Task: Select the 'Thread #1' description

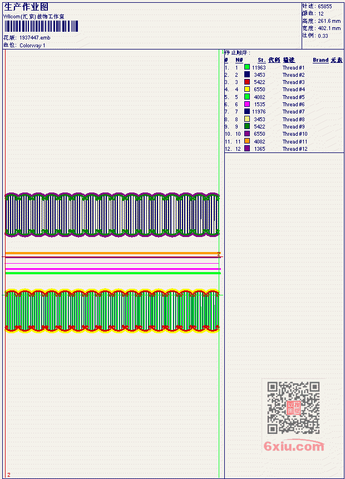Action: 293,67
